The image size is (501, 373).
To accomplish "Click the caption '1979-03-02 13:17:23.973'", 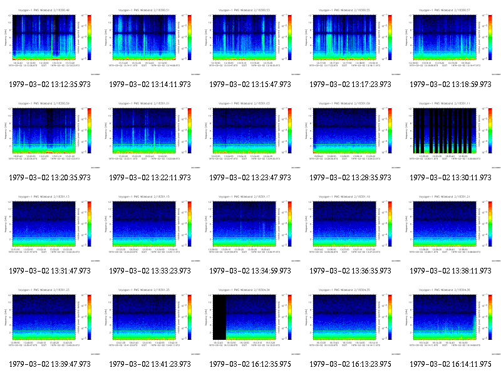I will (x=351, y=84).
